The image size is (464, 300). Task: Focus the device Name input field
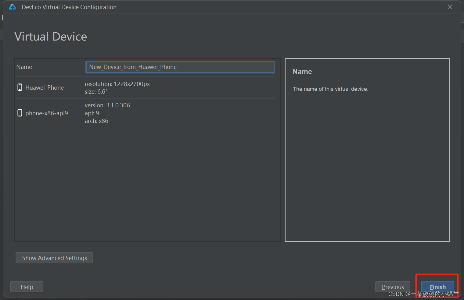pos(180,67)
